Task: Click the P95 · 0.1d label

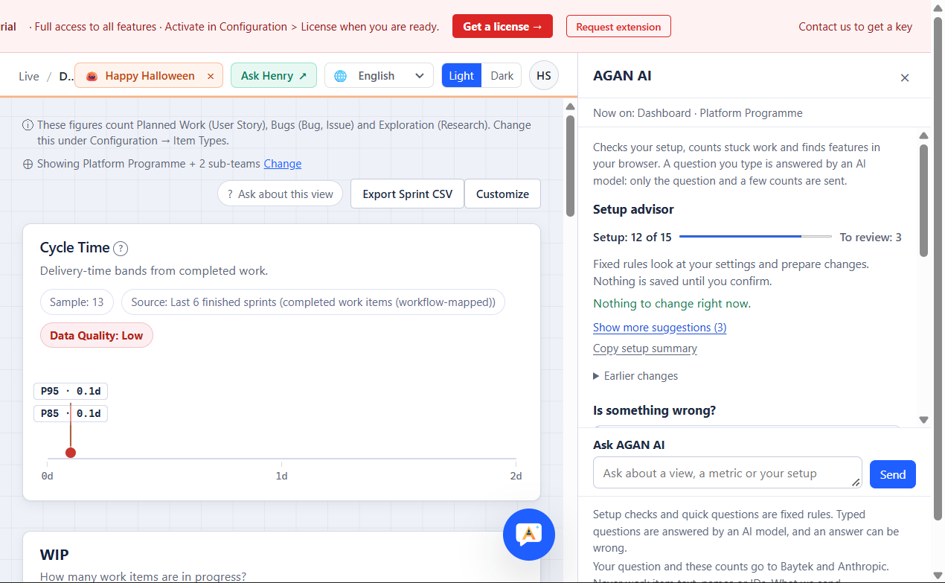Action: tap(71, 392)
